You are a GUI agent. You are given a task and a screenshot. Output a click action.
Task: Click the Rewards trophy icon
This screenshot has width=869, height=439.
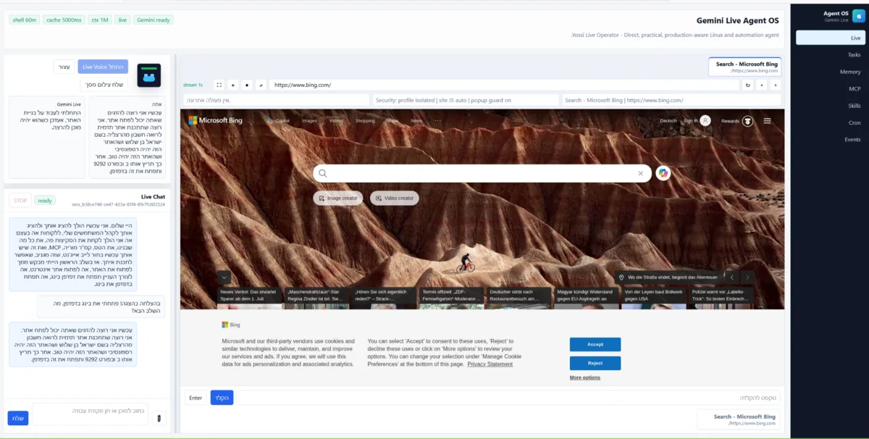click(x=748, y=121)
